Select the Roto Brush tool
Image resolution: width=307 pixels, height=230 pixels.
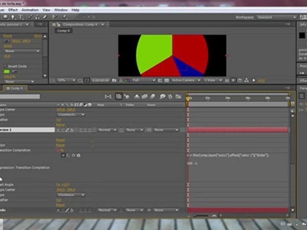55,17
